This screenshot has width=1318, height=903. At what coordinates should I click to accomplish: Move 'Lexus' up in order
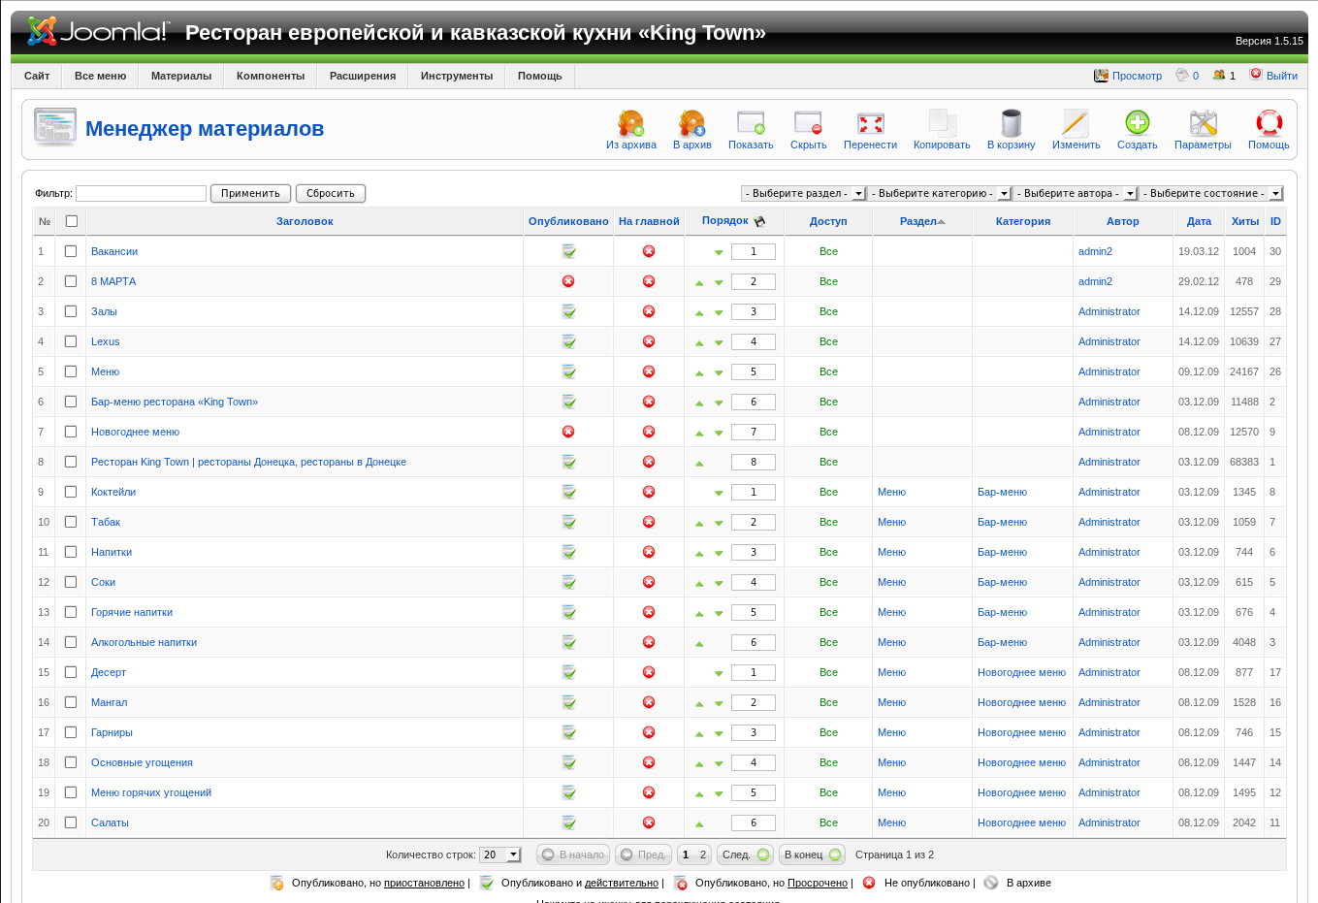pyautogui.click(x=699, y=343)
